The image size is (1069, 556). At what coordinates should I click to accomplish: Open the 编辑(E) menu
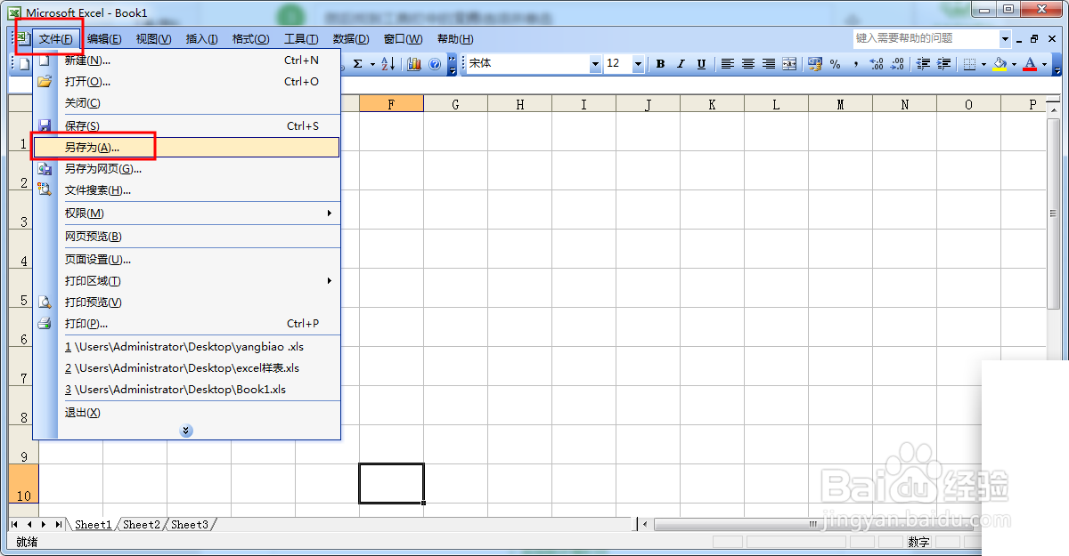[104, 39]
